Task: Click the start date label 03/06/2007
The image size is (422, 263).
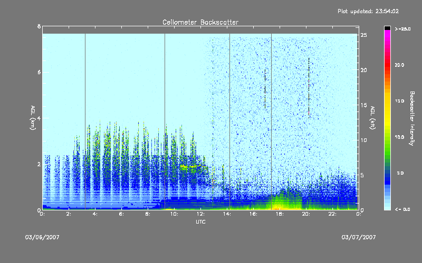Action: pyautogui.click(x=42, y=237)
